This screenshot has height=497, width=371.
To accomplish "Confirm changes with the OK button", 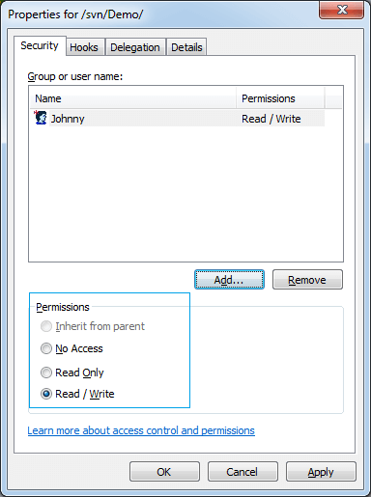I will [164, 472].
